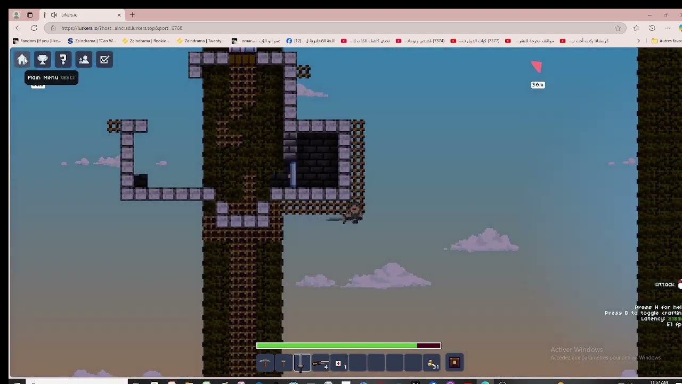Select the sword hotbar slot
This screenshot has width=682, height=384.
click(302, 363)
